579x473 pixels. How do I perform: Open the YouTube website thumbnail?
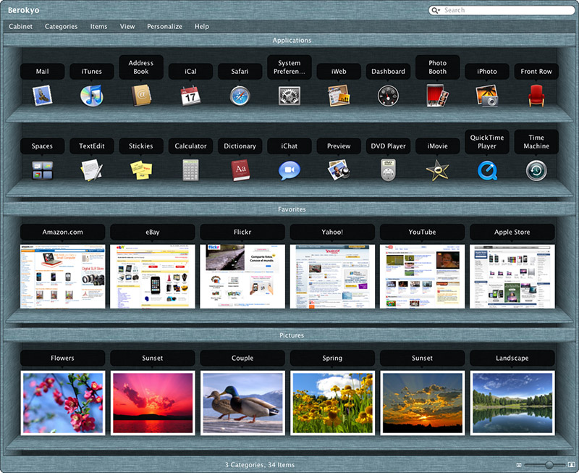point(423,277)
